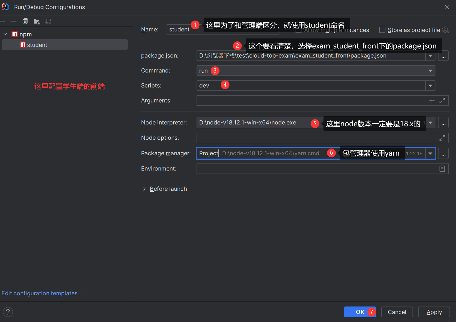Open Edit configuration templates
456x322 pixels.
42,293
